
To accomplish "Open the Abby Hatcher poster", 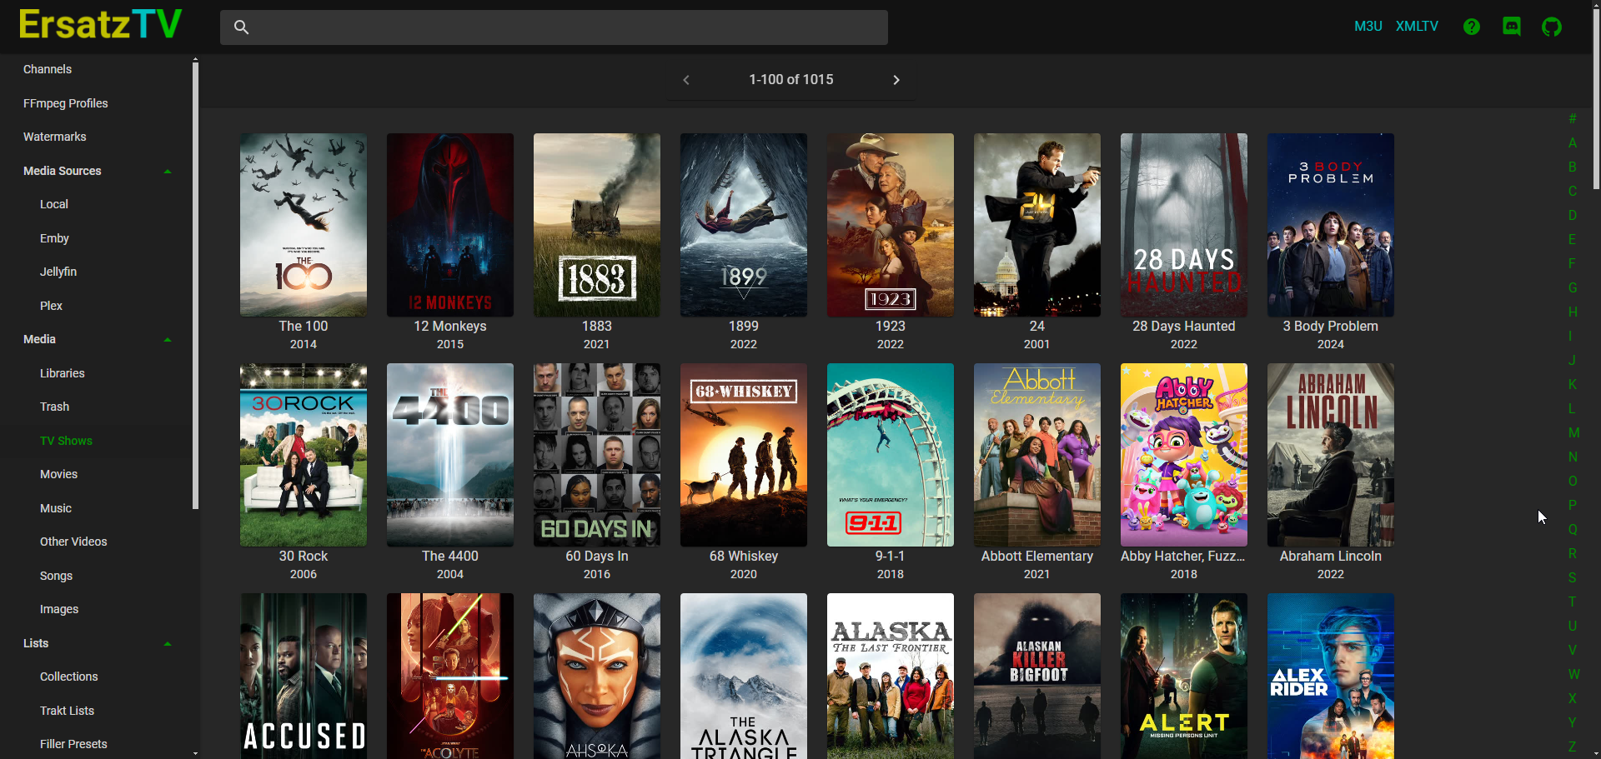I will (1184, 455).
